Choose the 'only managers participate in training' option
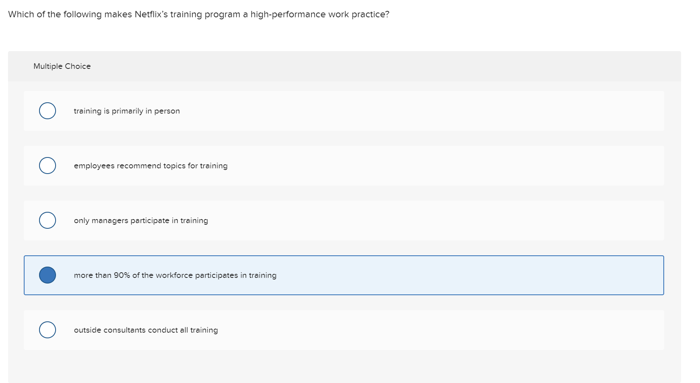The width and height of the screenshot is (700, 383). point(47,220)
